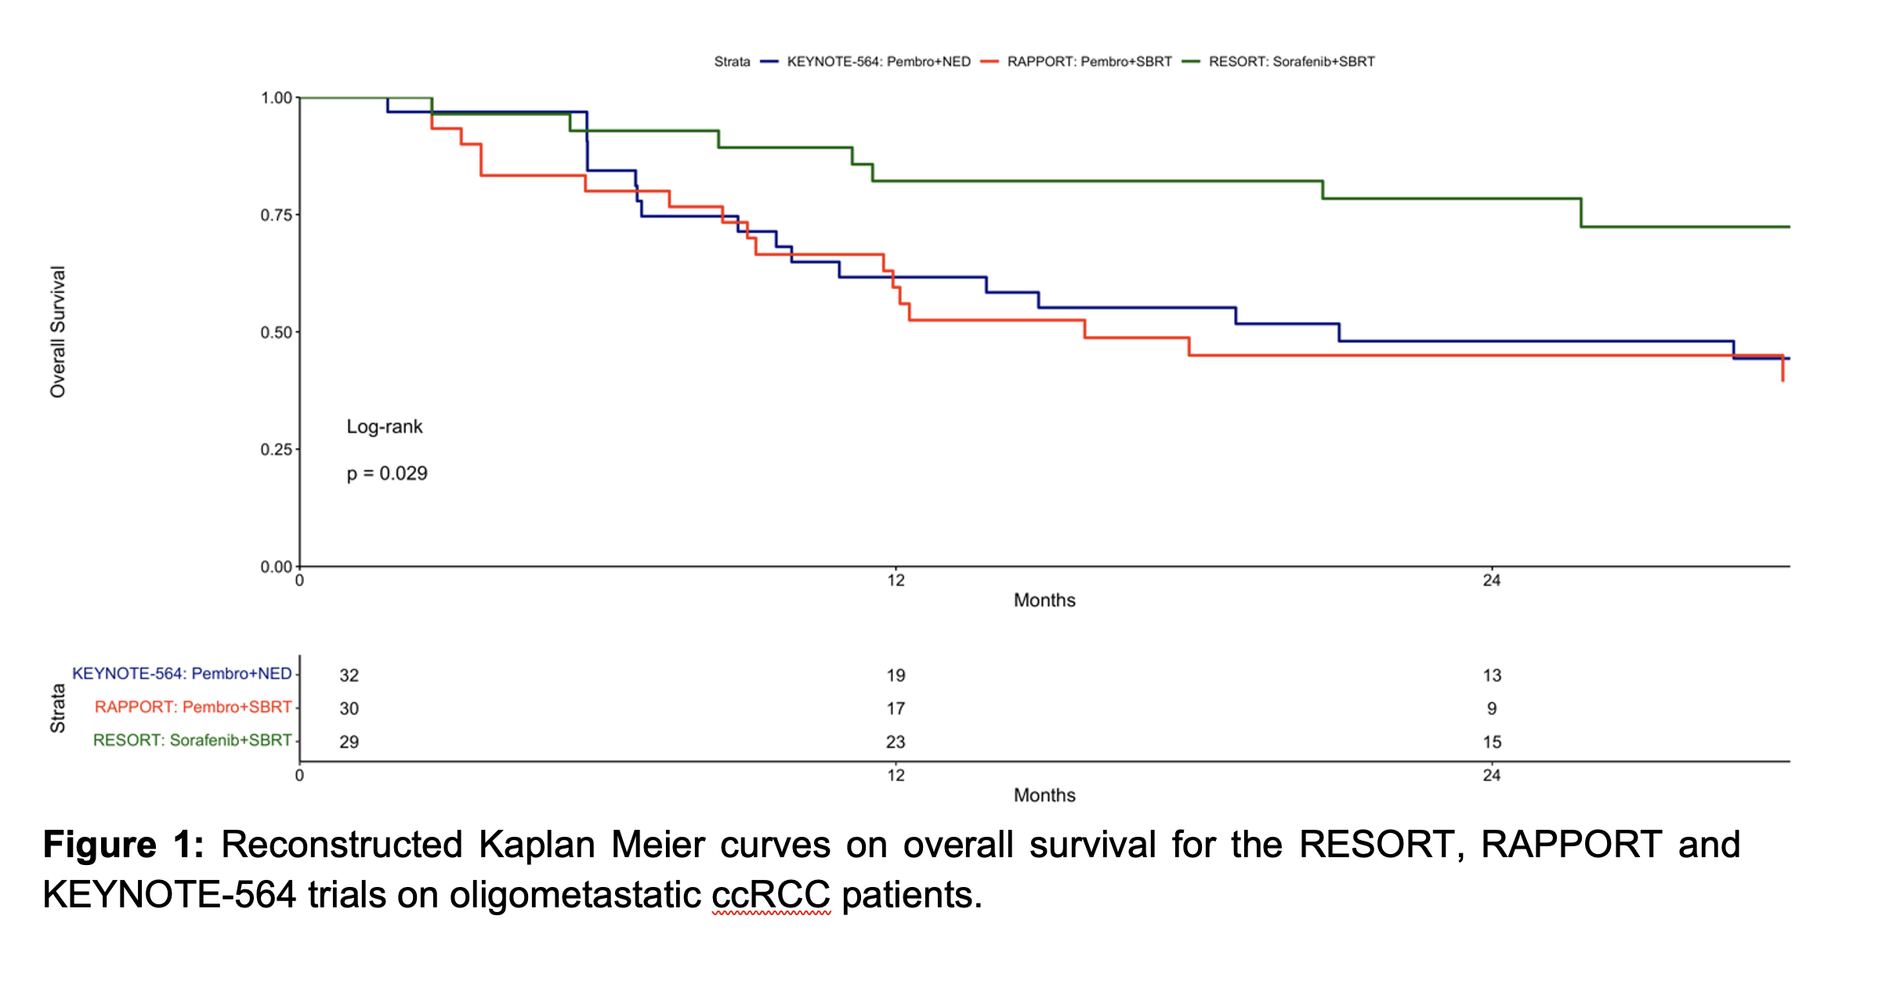The width and height of the screenshot is (1882, 981).
Task: Click the 'Strata' legend title
Action: [x=732, y=62]
